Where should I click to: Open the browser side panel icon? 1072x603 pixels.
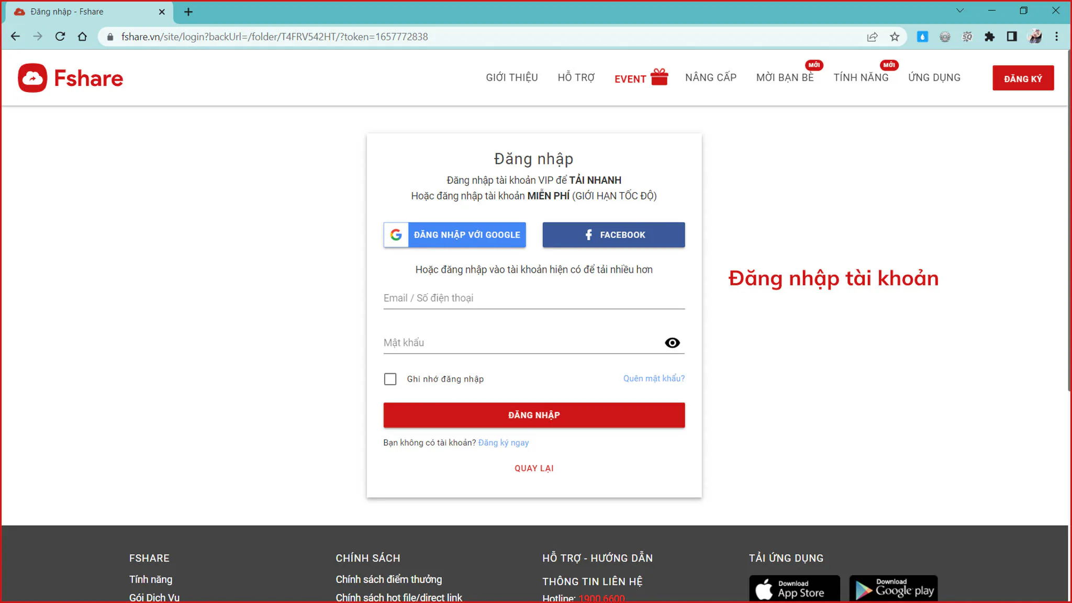tap(1012, 37)
